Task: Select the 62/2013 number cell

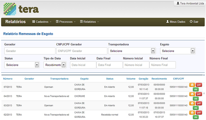Action: [x=8, y=115]
